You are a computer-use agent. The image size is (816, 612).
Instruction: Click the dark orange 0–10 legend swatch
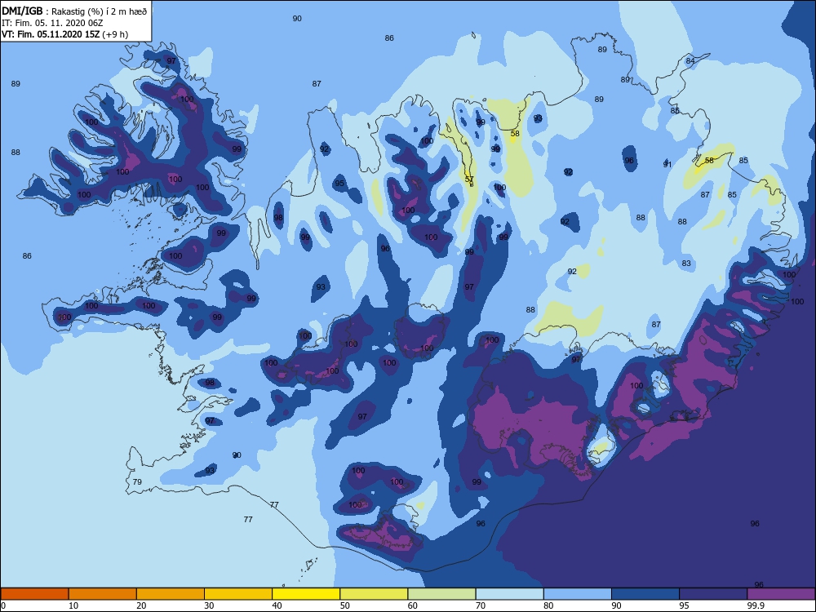click(34, 594)
